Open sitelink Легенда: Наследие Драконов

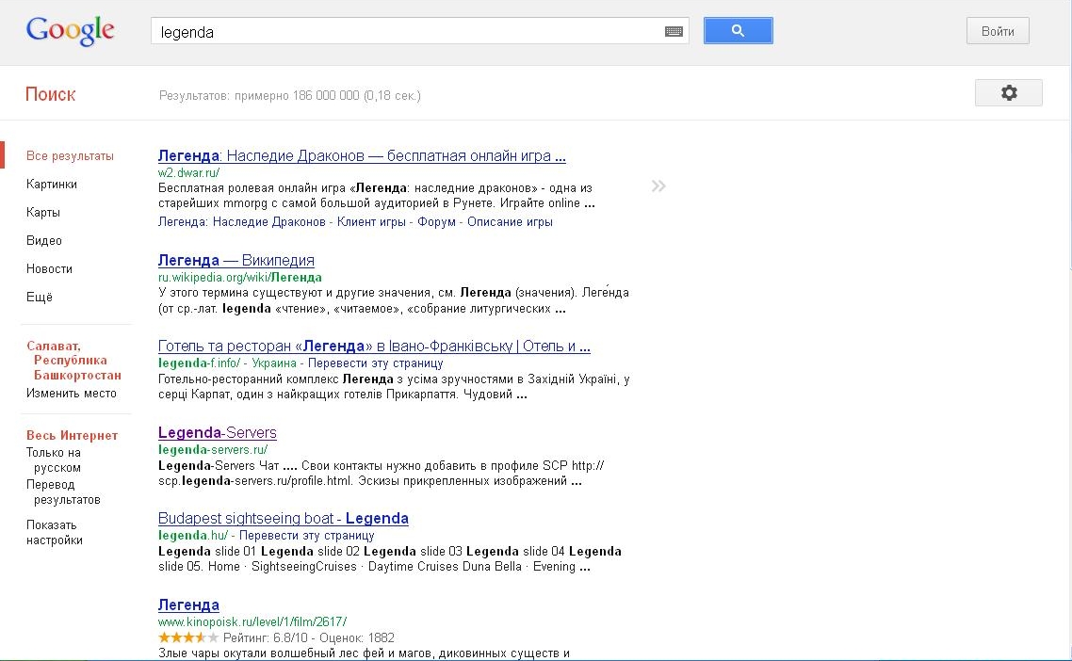(241, 221)
